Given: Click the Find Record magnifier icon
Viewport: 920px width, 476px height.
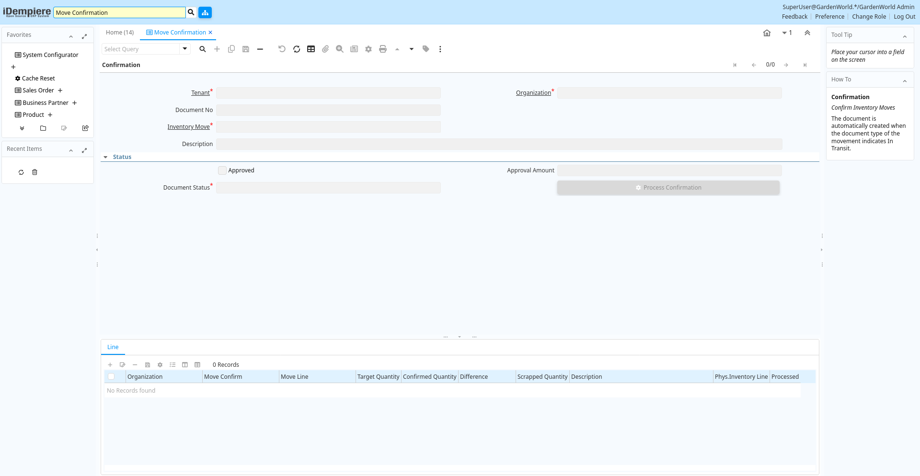Looking at the screenshot, I should point(203,49).
